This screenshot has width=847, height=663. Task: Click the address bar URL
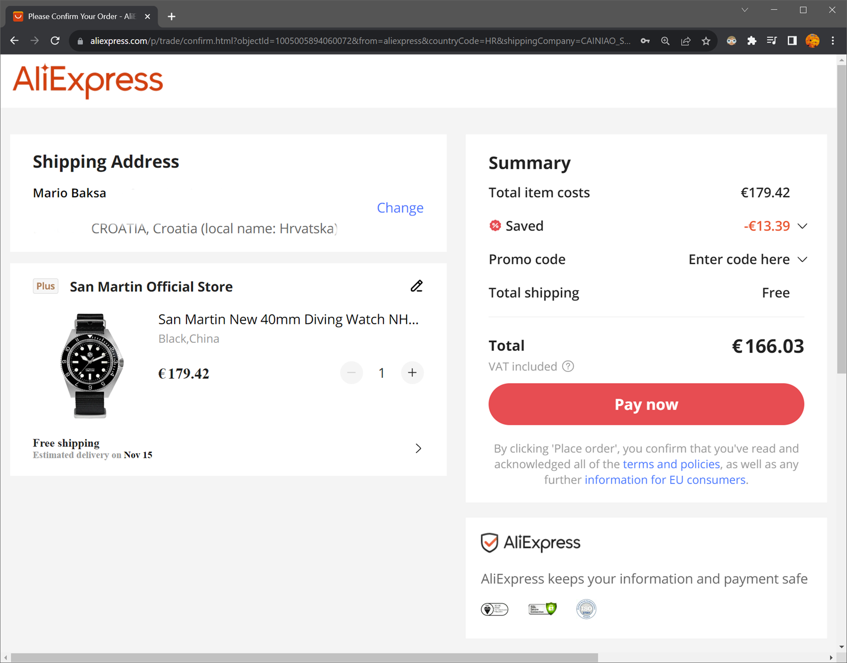[x=360, y=41]
